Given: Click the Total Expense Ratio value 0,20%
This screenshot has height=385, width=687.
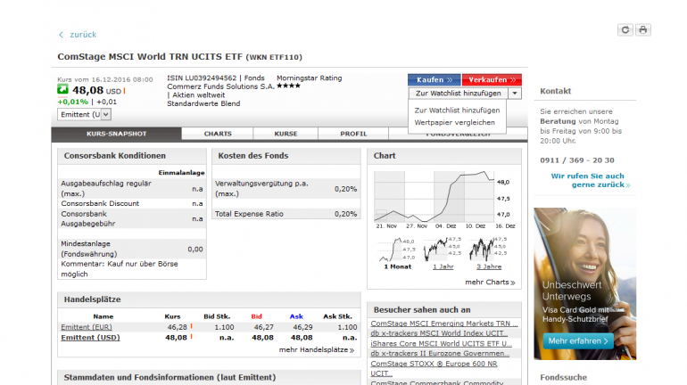Looking at the screenshot, I should [x=345, y=214].
